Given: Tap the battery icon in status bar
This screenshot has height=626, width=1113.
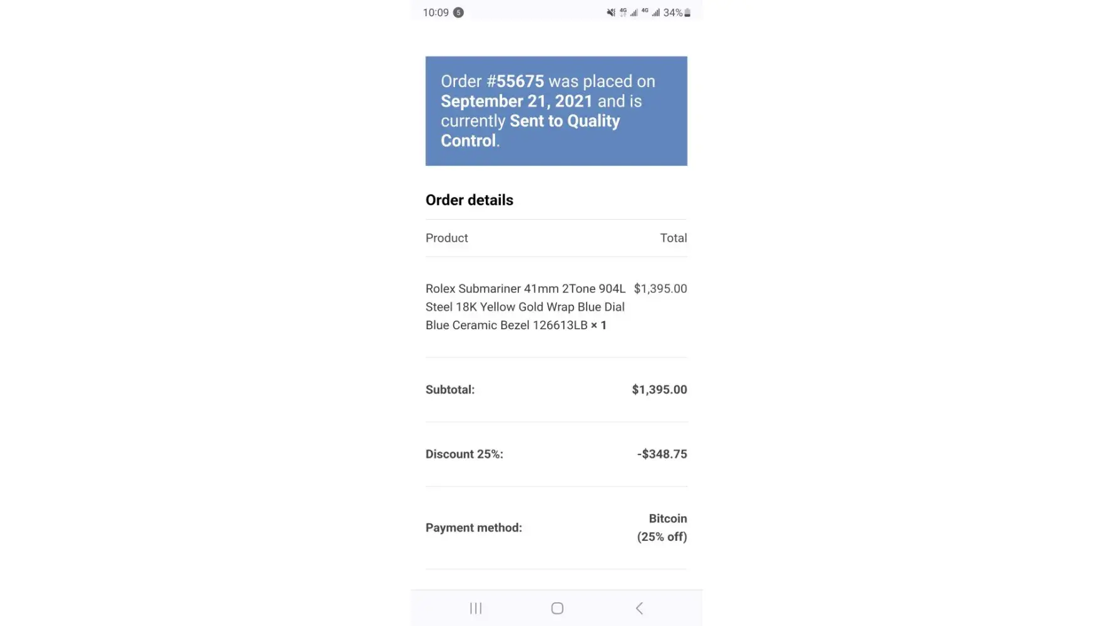Looking at the screenshot, I should (687, 13).
